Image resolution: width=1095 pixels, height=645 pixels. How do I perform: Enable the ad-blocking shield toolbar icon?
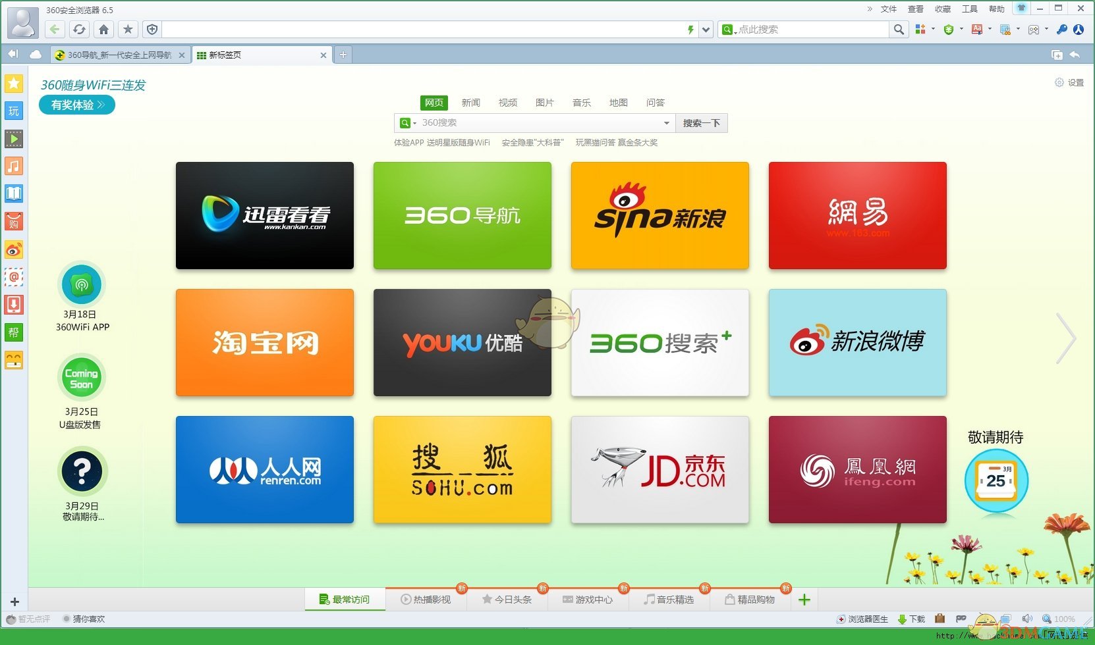949,29
